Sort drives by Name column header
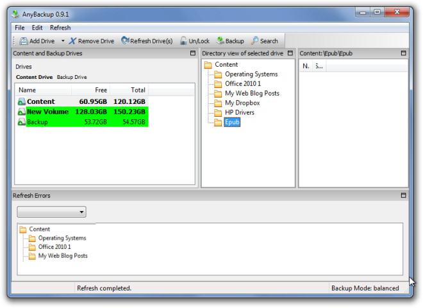Image resolution: width=423 pixels, height=308 pixels. pyautogui.click(x=43, y=90)
